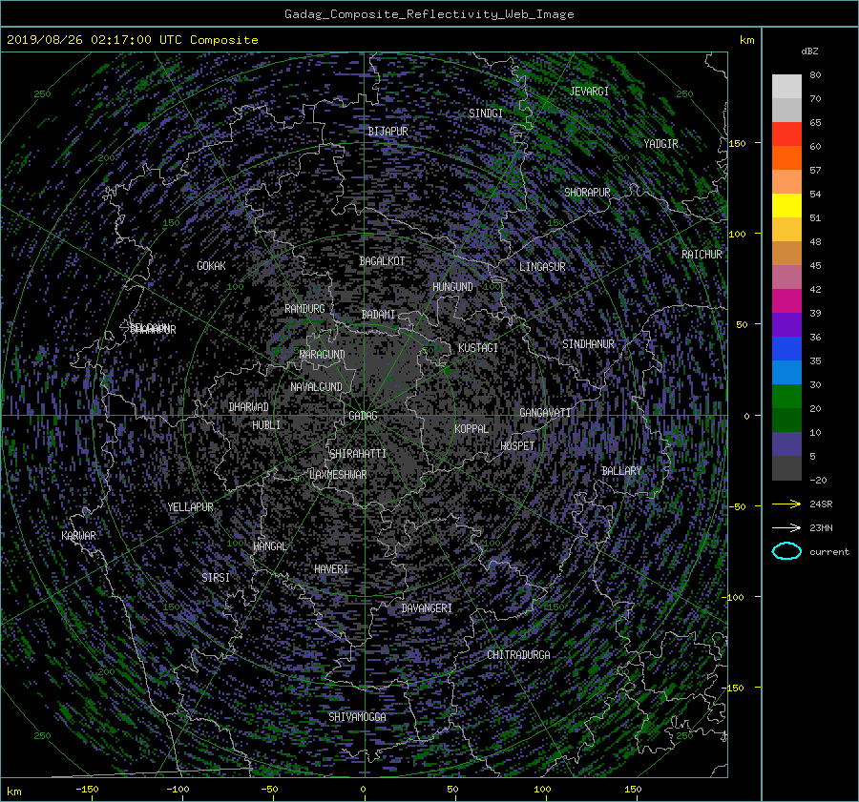859x802 pixels.
Task: Pick the indigo swatch between 10 and 5
Action: 786,444
